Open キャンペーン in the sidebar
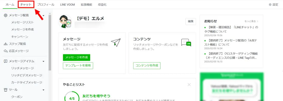Screen dimensions: 283x101 pos(20,37)
